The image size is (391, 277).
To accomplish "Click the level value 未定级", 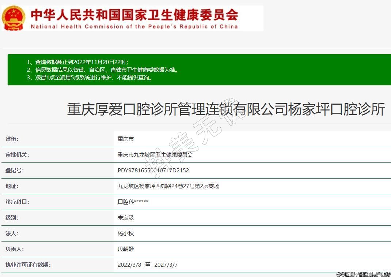I will (126, 218).
